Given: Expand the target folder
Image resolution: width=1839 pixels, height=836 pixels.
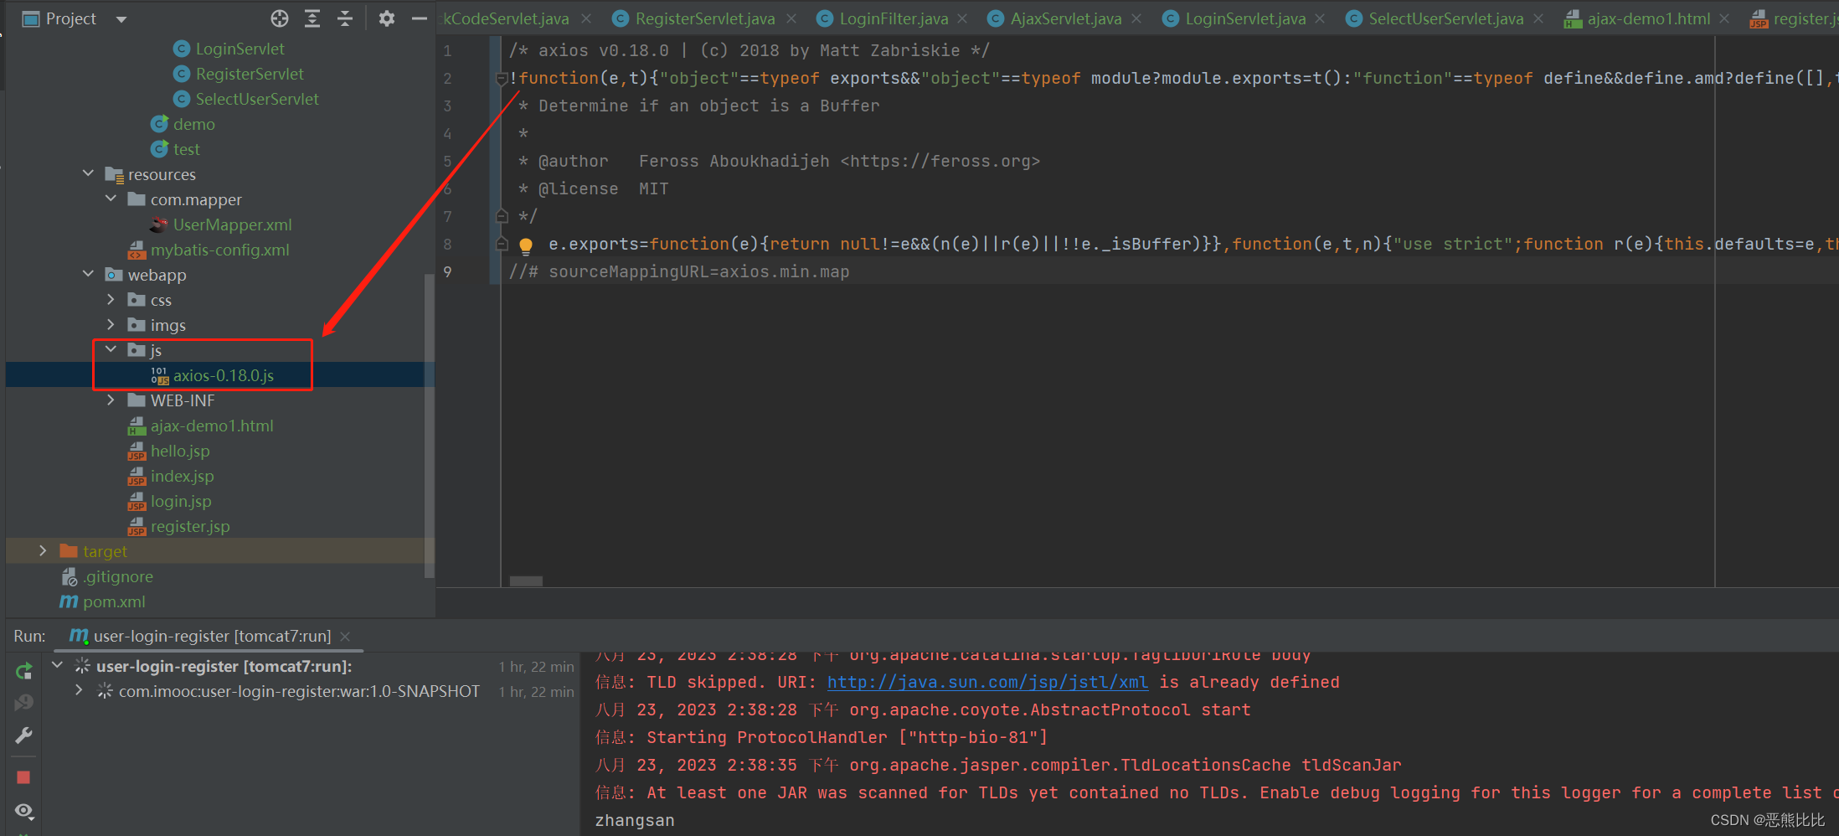Looking at the screenshot, I should tap(43, 550).
